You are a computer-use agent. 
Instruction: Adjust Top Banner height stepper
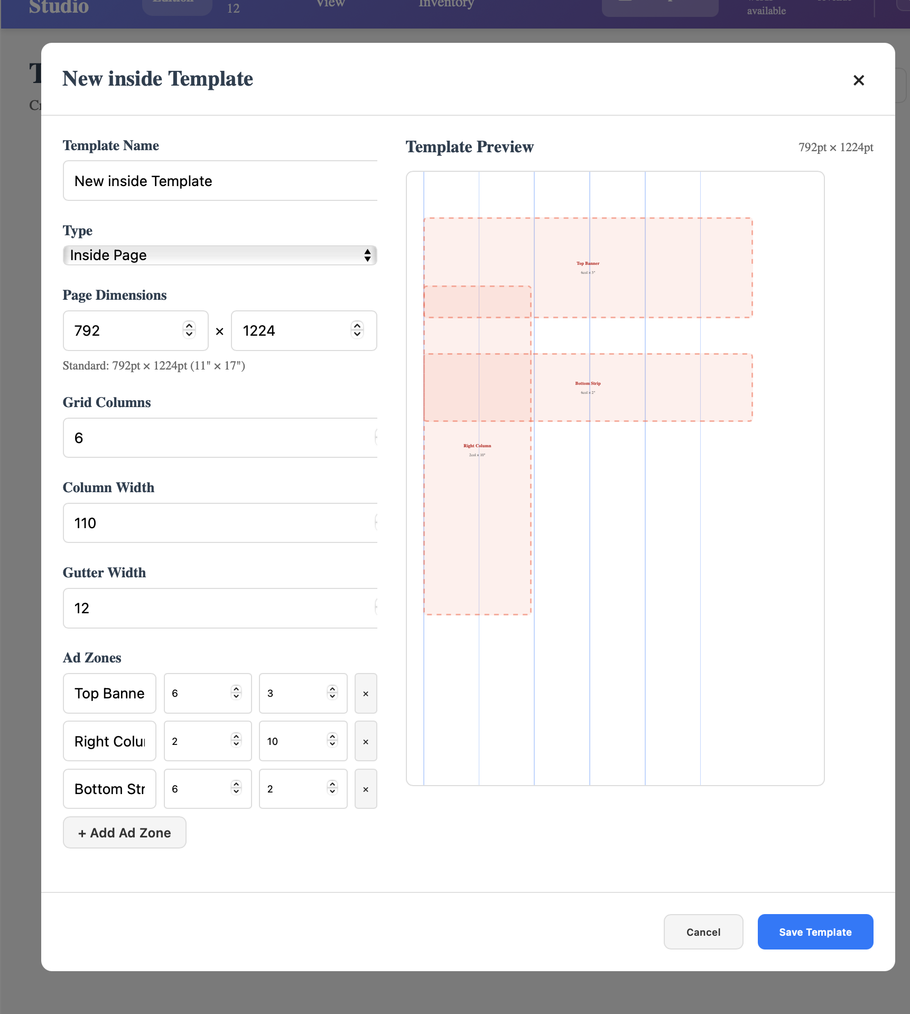point(332,693)
